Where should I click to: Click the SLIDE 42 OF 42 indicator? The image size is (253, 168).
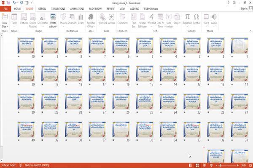point(8,165)
